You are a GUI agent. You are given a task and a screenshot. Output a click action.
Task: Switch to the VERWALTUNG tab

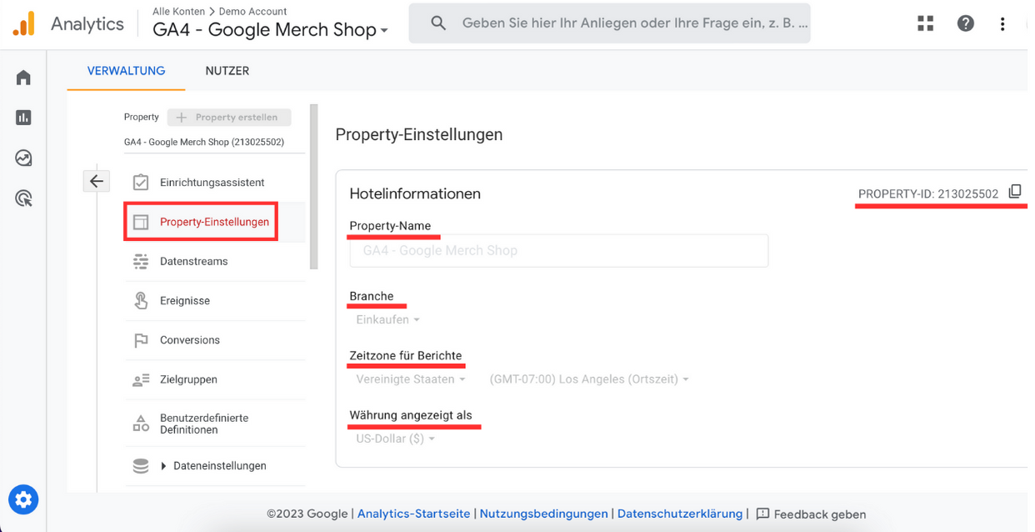(126, 71)
